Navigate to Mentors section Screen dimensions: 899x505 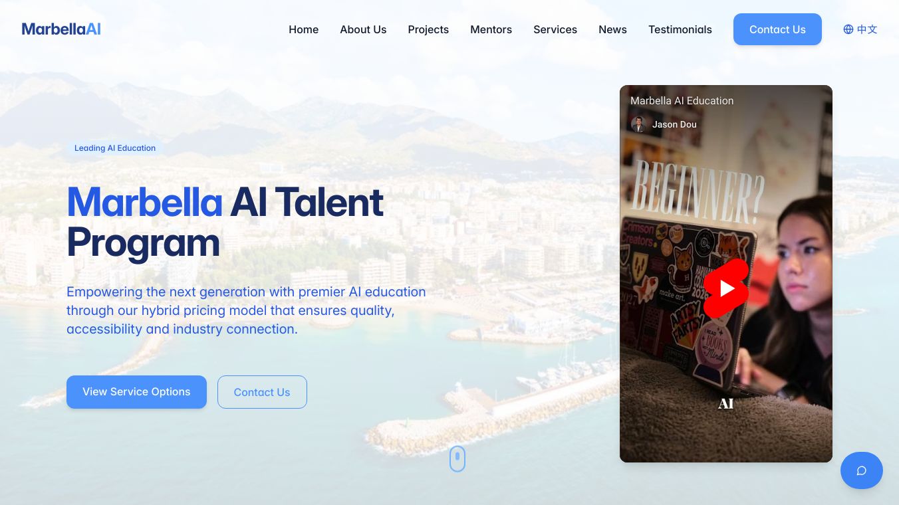491,29
